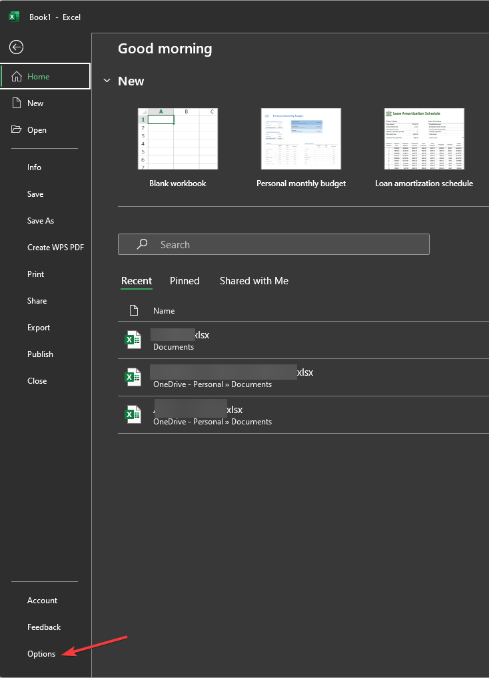Click Close in the sidebar

(37, 381)
